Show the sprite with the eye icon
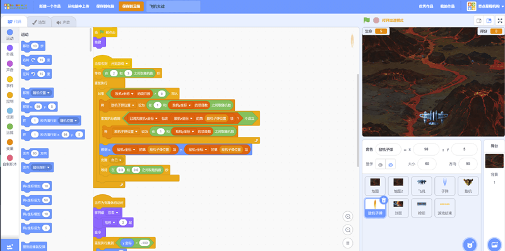This screenshot has height=251, width=505. (x=381, y=165)
